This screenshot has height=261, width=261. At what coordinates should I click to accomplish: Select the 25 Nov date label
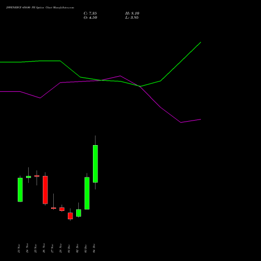(x=35, y=248)
